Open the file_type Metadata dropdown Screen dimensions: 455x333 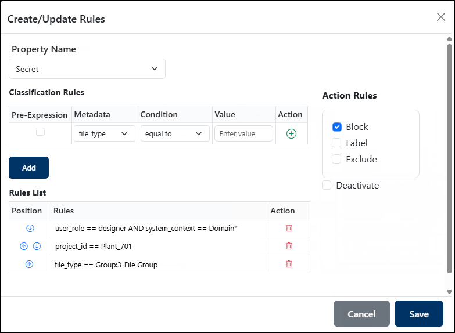105,133
